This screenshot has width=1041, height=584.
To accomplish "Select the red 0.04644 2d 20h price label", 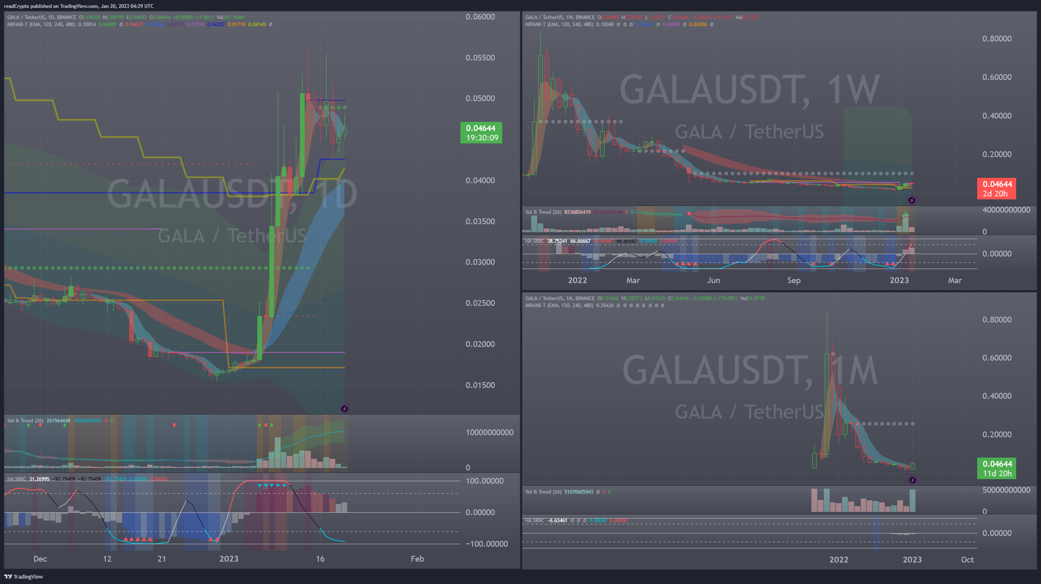I will pyautogui.click(x=997, y=189).
